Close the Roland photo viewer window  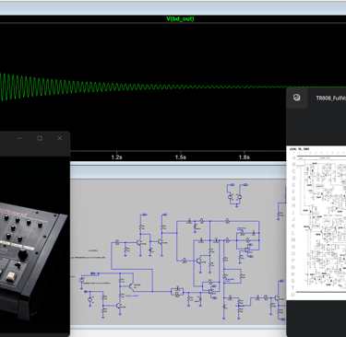pyautogui.click(x=60, y=138)
